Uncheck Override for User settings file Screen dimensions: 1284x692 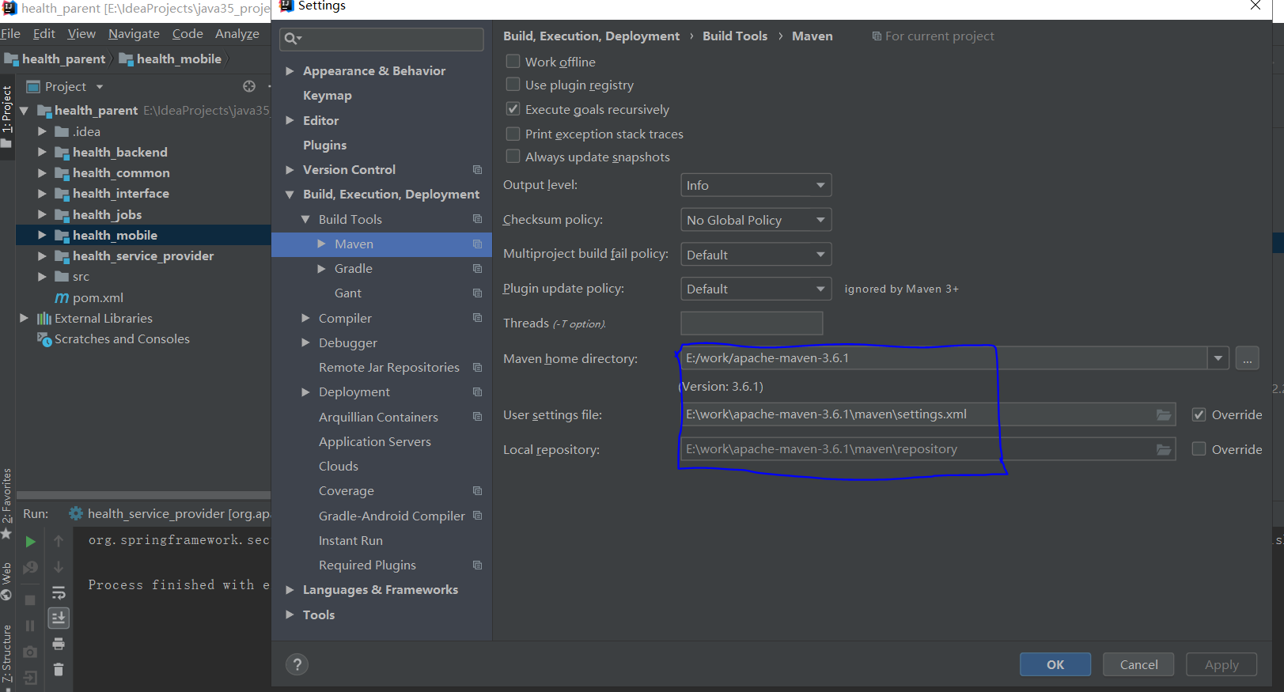(1199, 414)
